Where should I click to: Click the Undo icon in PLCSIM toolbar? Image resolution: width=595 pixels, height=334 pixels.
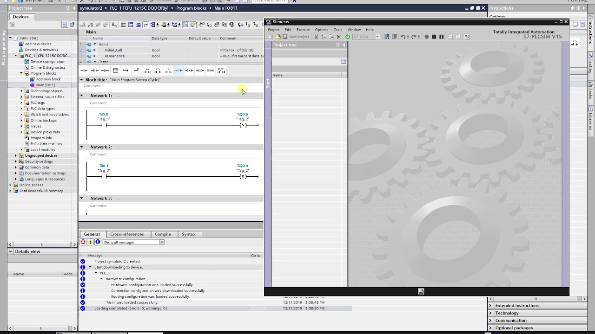pyautogui.click(x=403, y=37)
